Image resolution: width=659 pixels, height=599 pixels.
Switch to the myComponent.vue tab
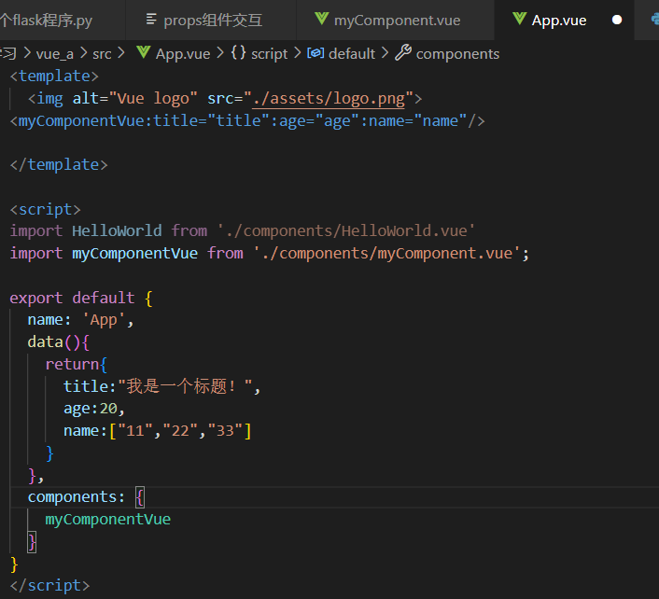tap(395, 20)
